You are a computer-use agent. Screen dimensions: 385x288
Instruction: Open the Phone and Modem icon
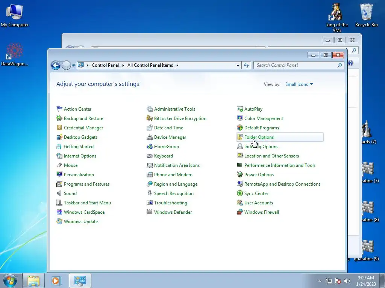[150, 174]
